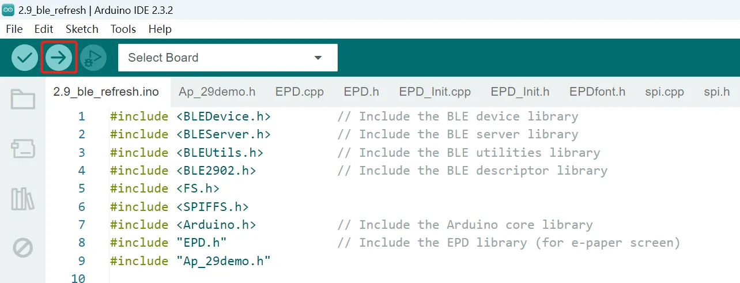Expand the Select Board dropdown

pyautogui.click(x=228, y=58)
